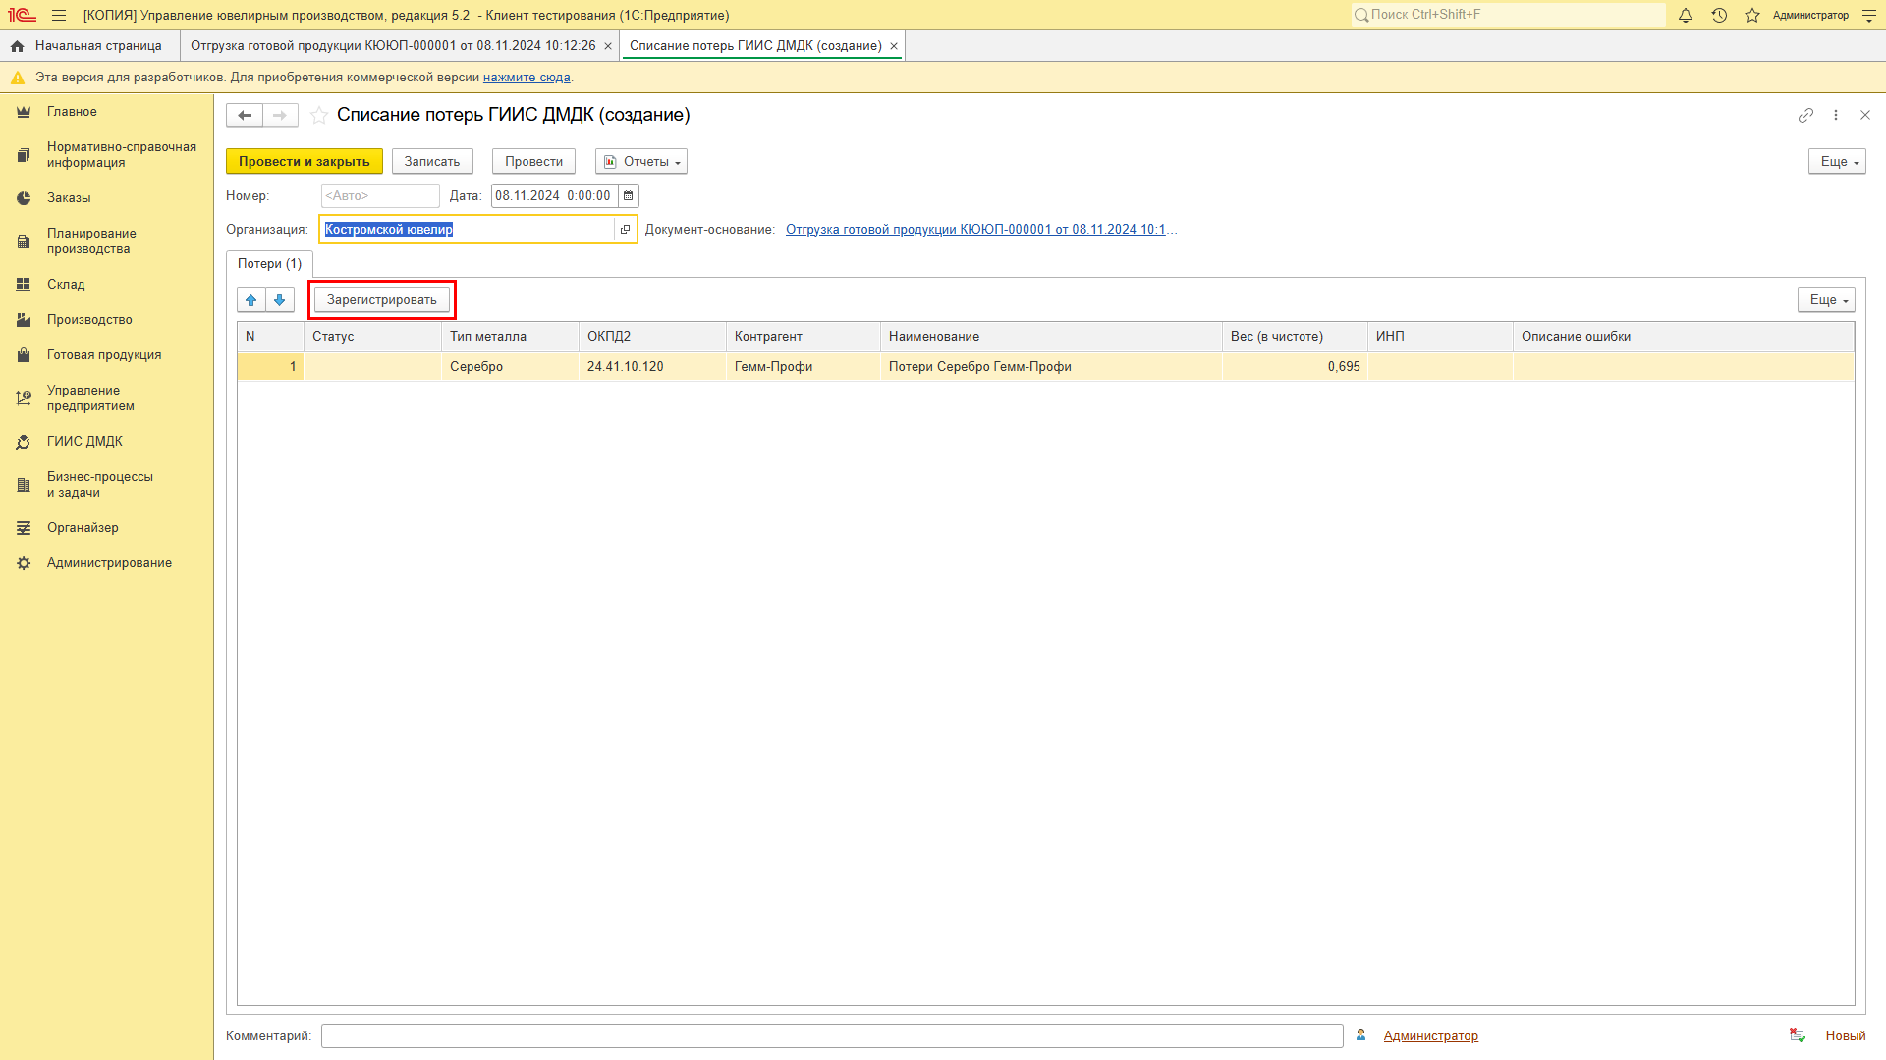Click the Наименование column header
This screenshot has height=1060, width=1886.
pos(1051,337)
